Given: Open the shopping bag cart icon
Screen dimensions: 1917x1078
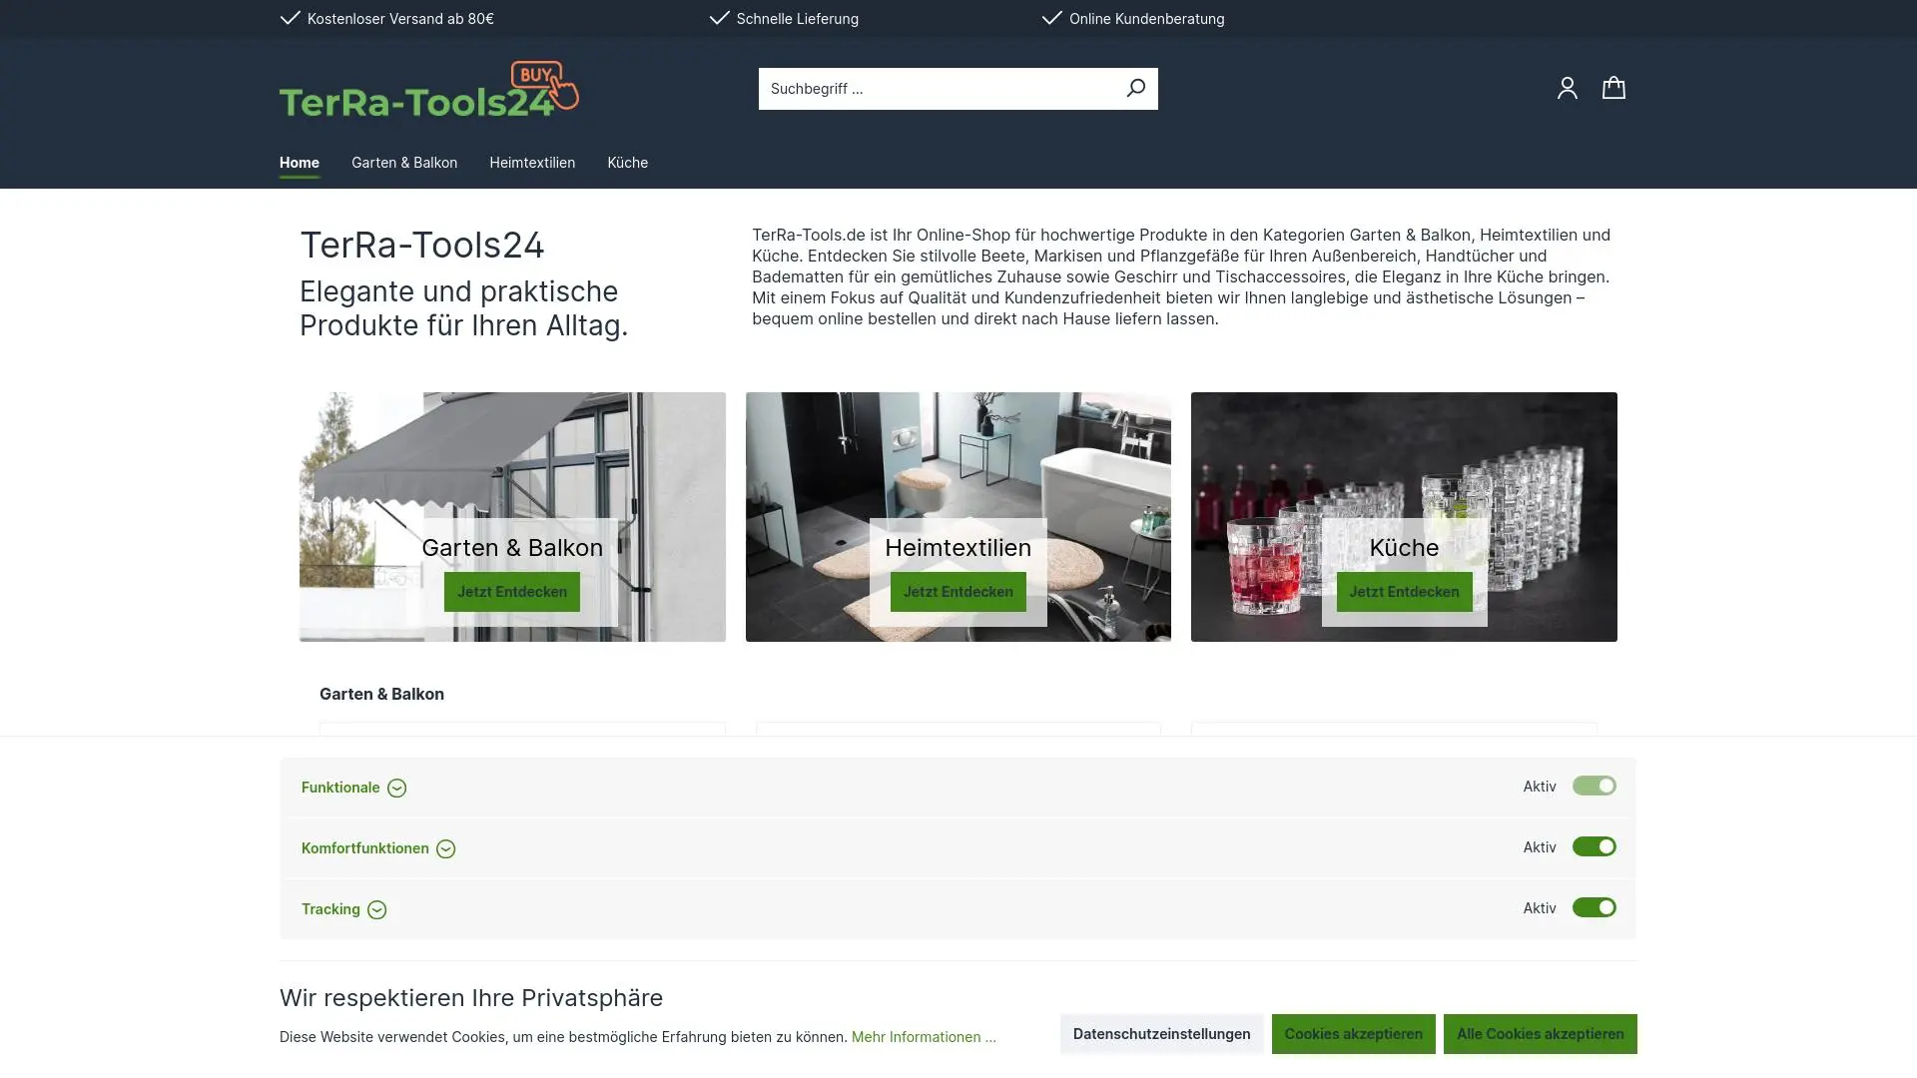Looking at the screenshot, I should pos(1613,88).
